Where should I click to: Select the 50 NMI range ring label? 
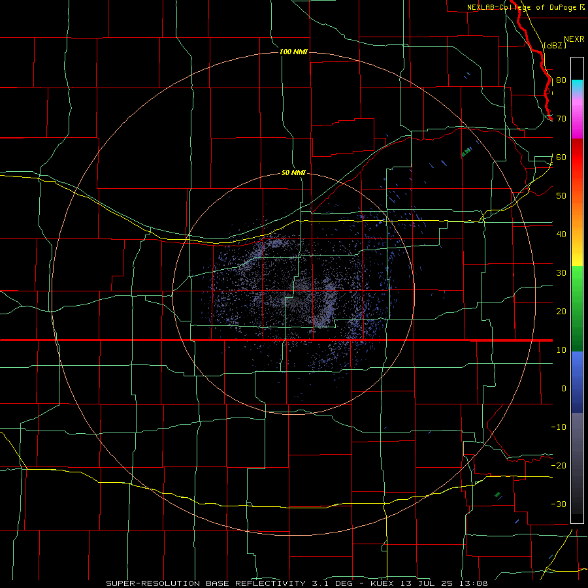293,172
